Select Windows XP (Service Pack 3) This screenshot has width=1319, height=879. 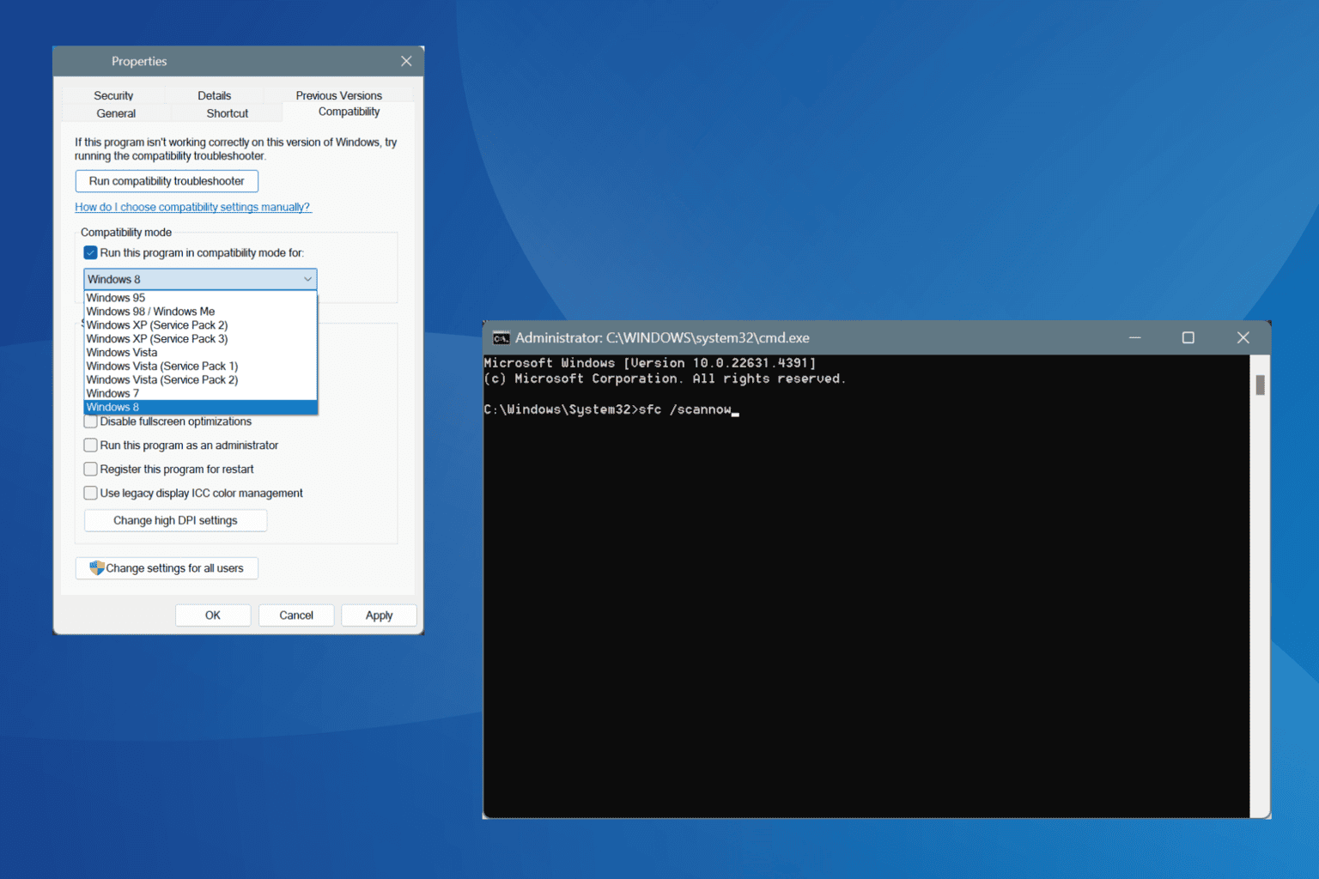pos(200,339)
